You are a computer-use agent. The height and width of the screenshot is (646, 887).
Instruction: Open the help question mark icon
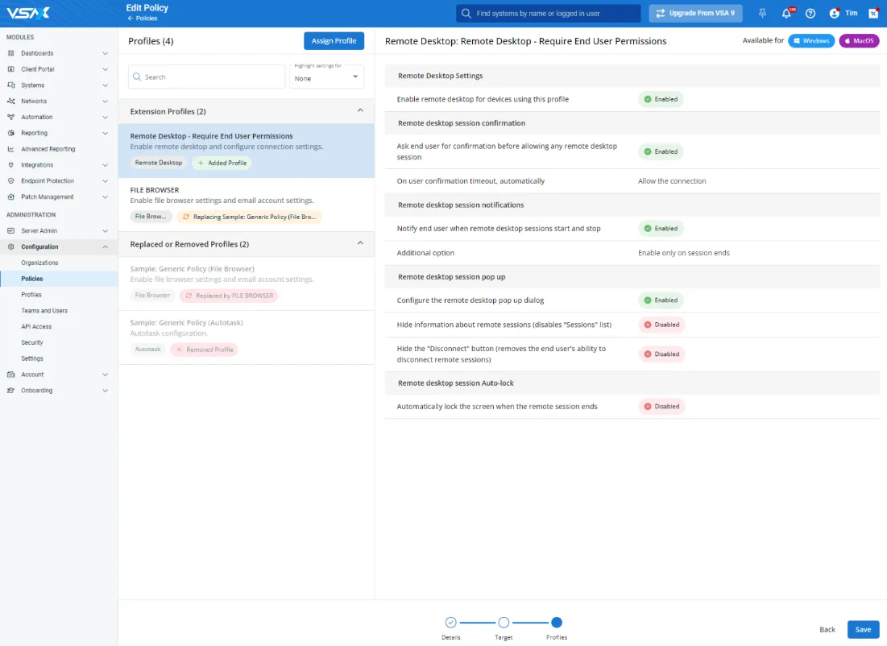pos(810,14)
